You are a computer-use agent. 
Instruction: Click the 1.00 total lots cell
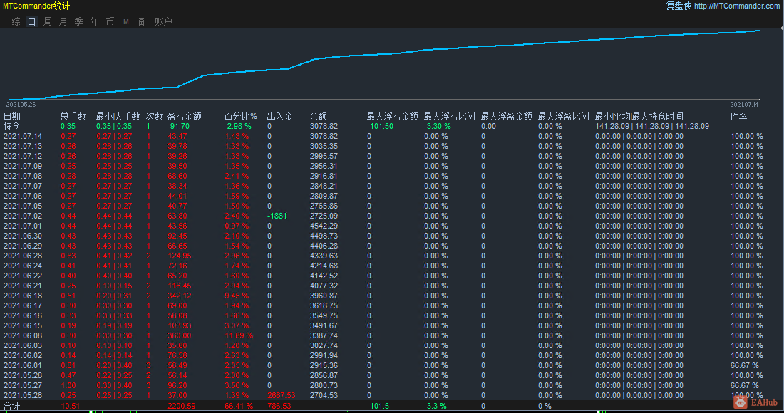68,386
